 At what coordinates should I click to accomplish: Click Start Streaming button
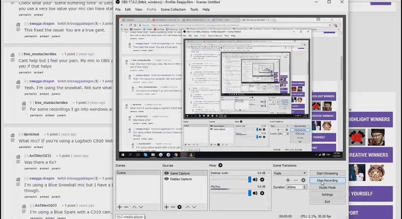tap(328, 173)
